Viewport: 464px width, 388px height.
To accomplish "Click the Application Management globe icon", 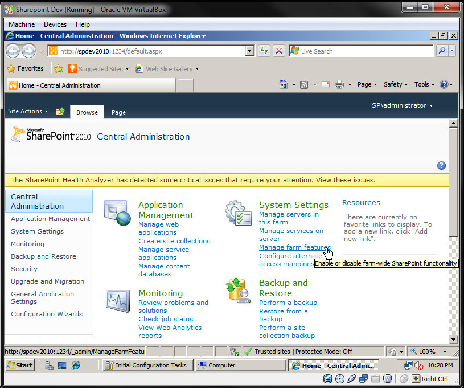I will tap(117, 213).
